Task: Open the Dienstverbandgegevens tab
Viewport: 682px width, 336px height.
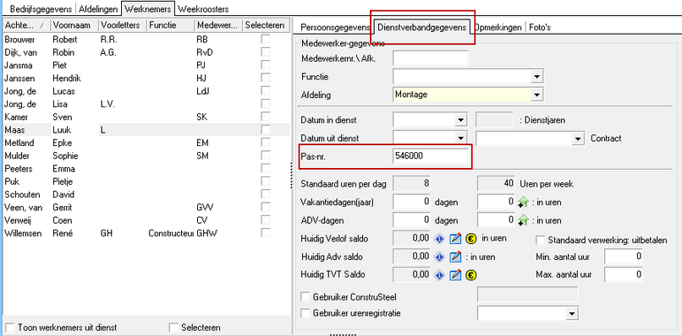Action: point(422,27)
